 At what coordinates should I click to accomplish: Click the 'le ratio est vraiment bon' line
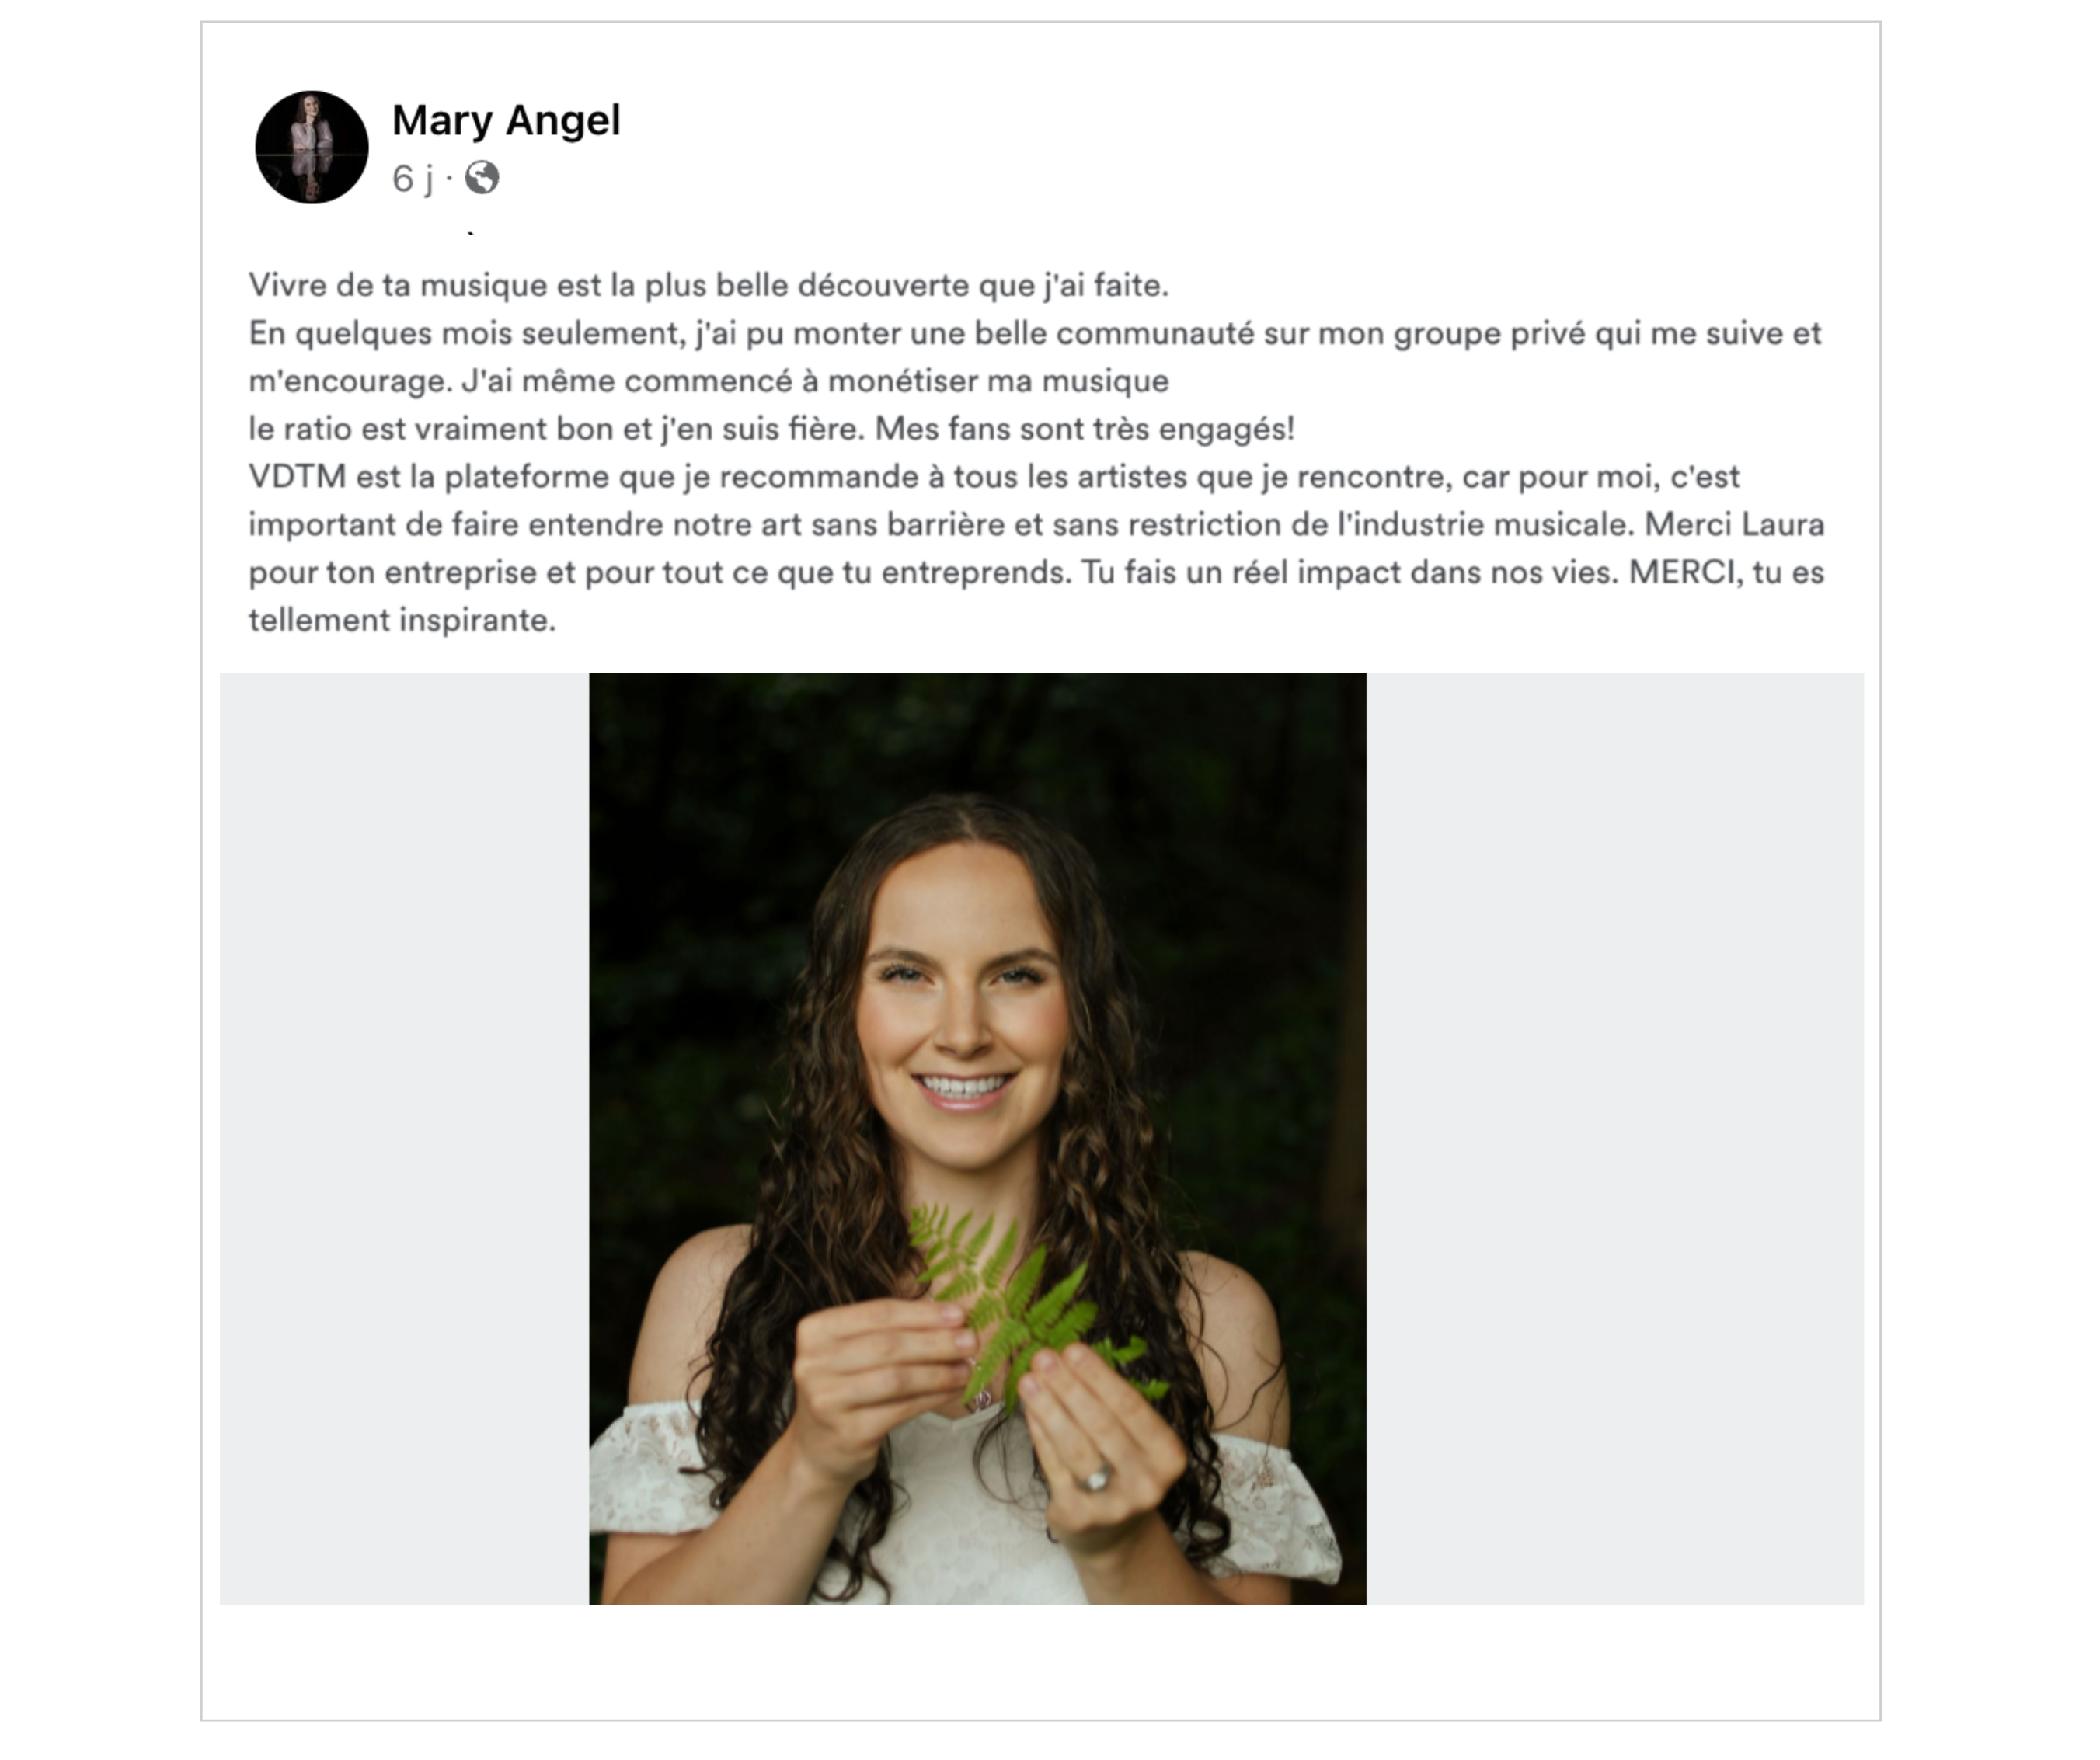(771, 429)
